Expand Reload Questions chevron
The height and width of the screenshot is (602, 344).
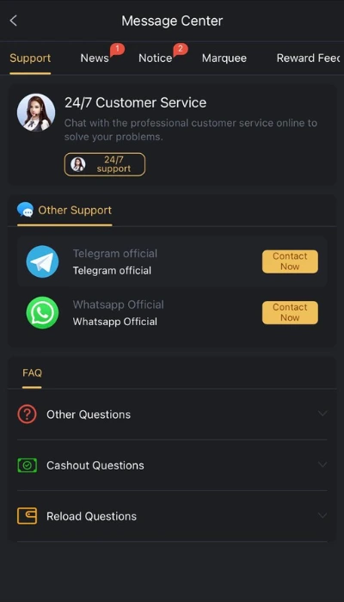pyautogui.click(x=322, y=515)
